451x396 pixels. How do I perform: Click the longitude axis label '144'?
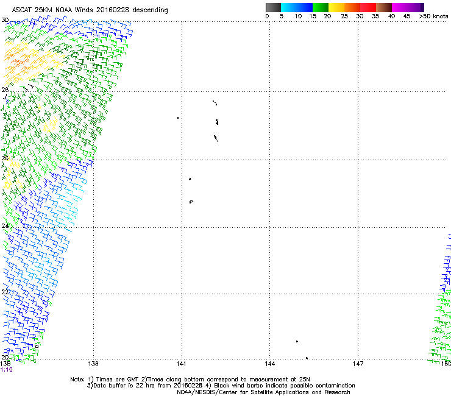pos(269,364)
